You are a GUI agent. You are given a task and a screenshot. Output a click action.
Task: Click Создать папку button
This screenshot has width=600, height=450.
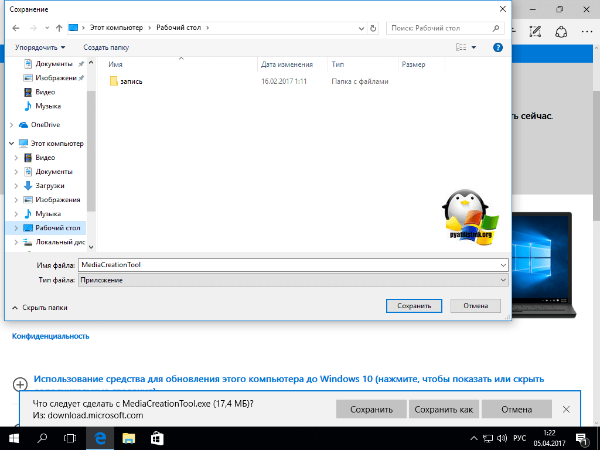(x=106, y=47)
